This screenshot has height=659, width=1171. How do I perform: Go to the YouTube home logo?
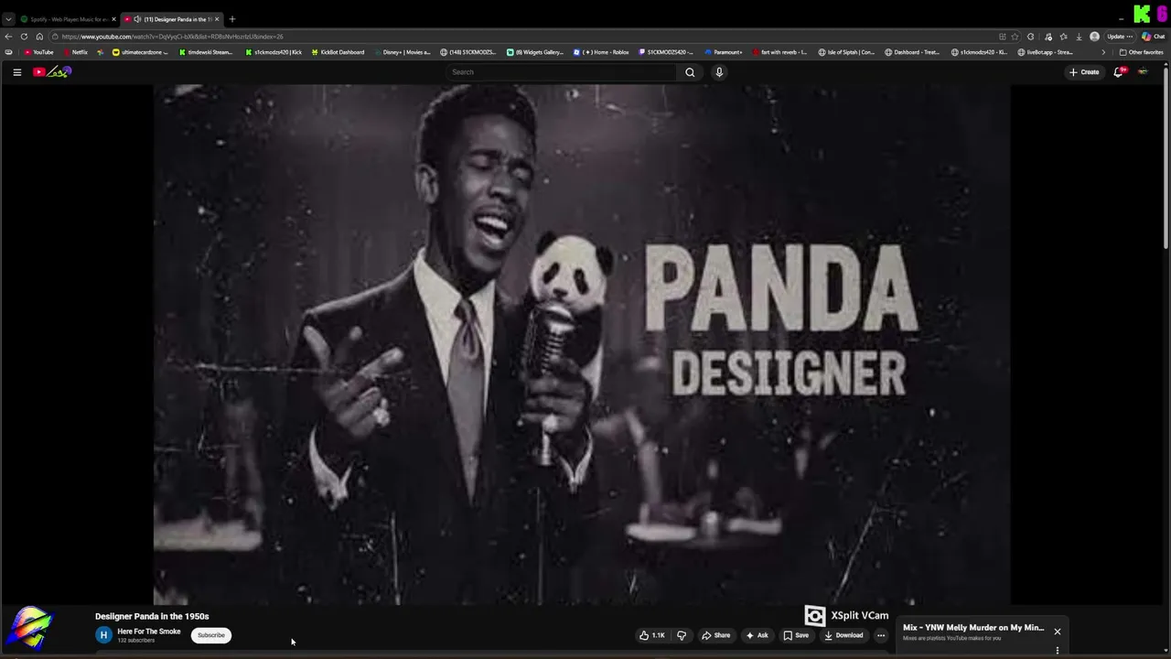tap(52, 72)
